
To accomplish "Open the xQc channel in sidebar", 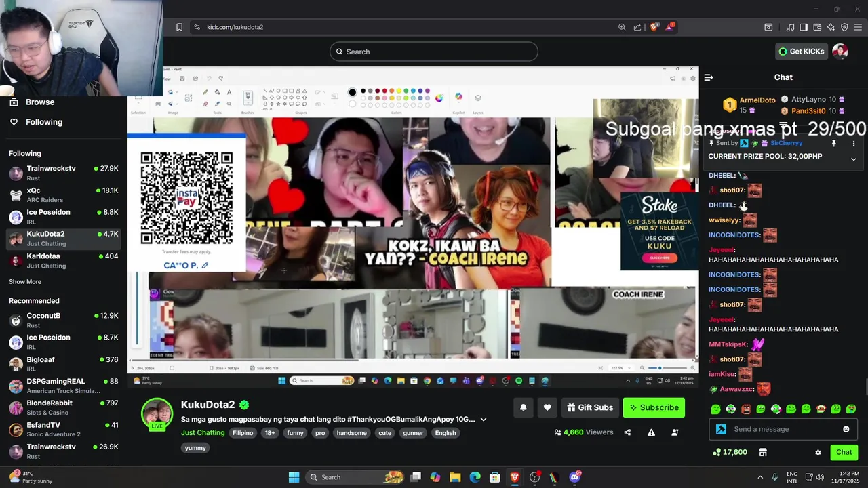I will click(x=64, y=195).
